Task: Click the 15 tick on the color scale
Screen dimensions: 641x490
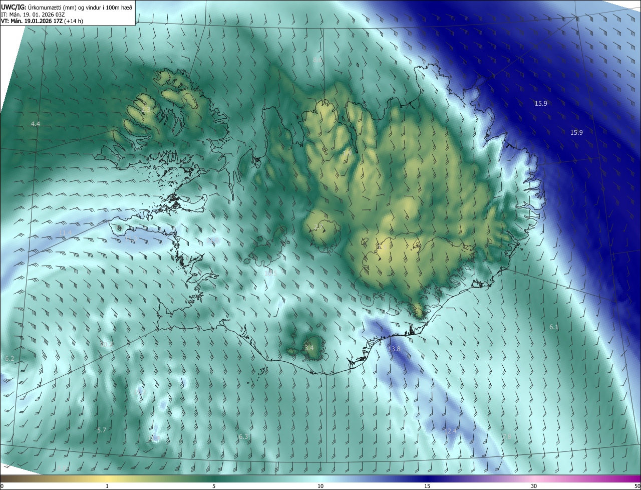Action: tap(427, 486)
